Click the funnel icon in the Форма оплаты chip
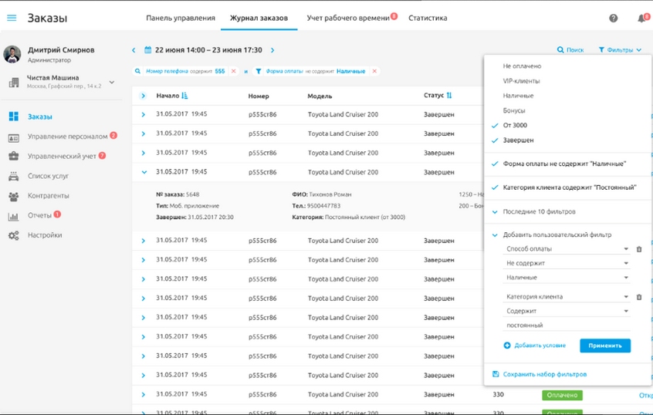 (259, 71)
